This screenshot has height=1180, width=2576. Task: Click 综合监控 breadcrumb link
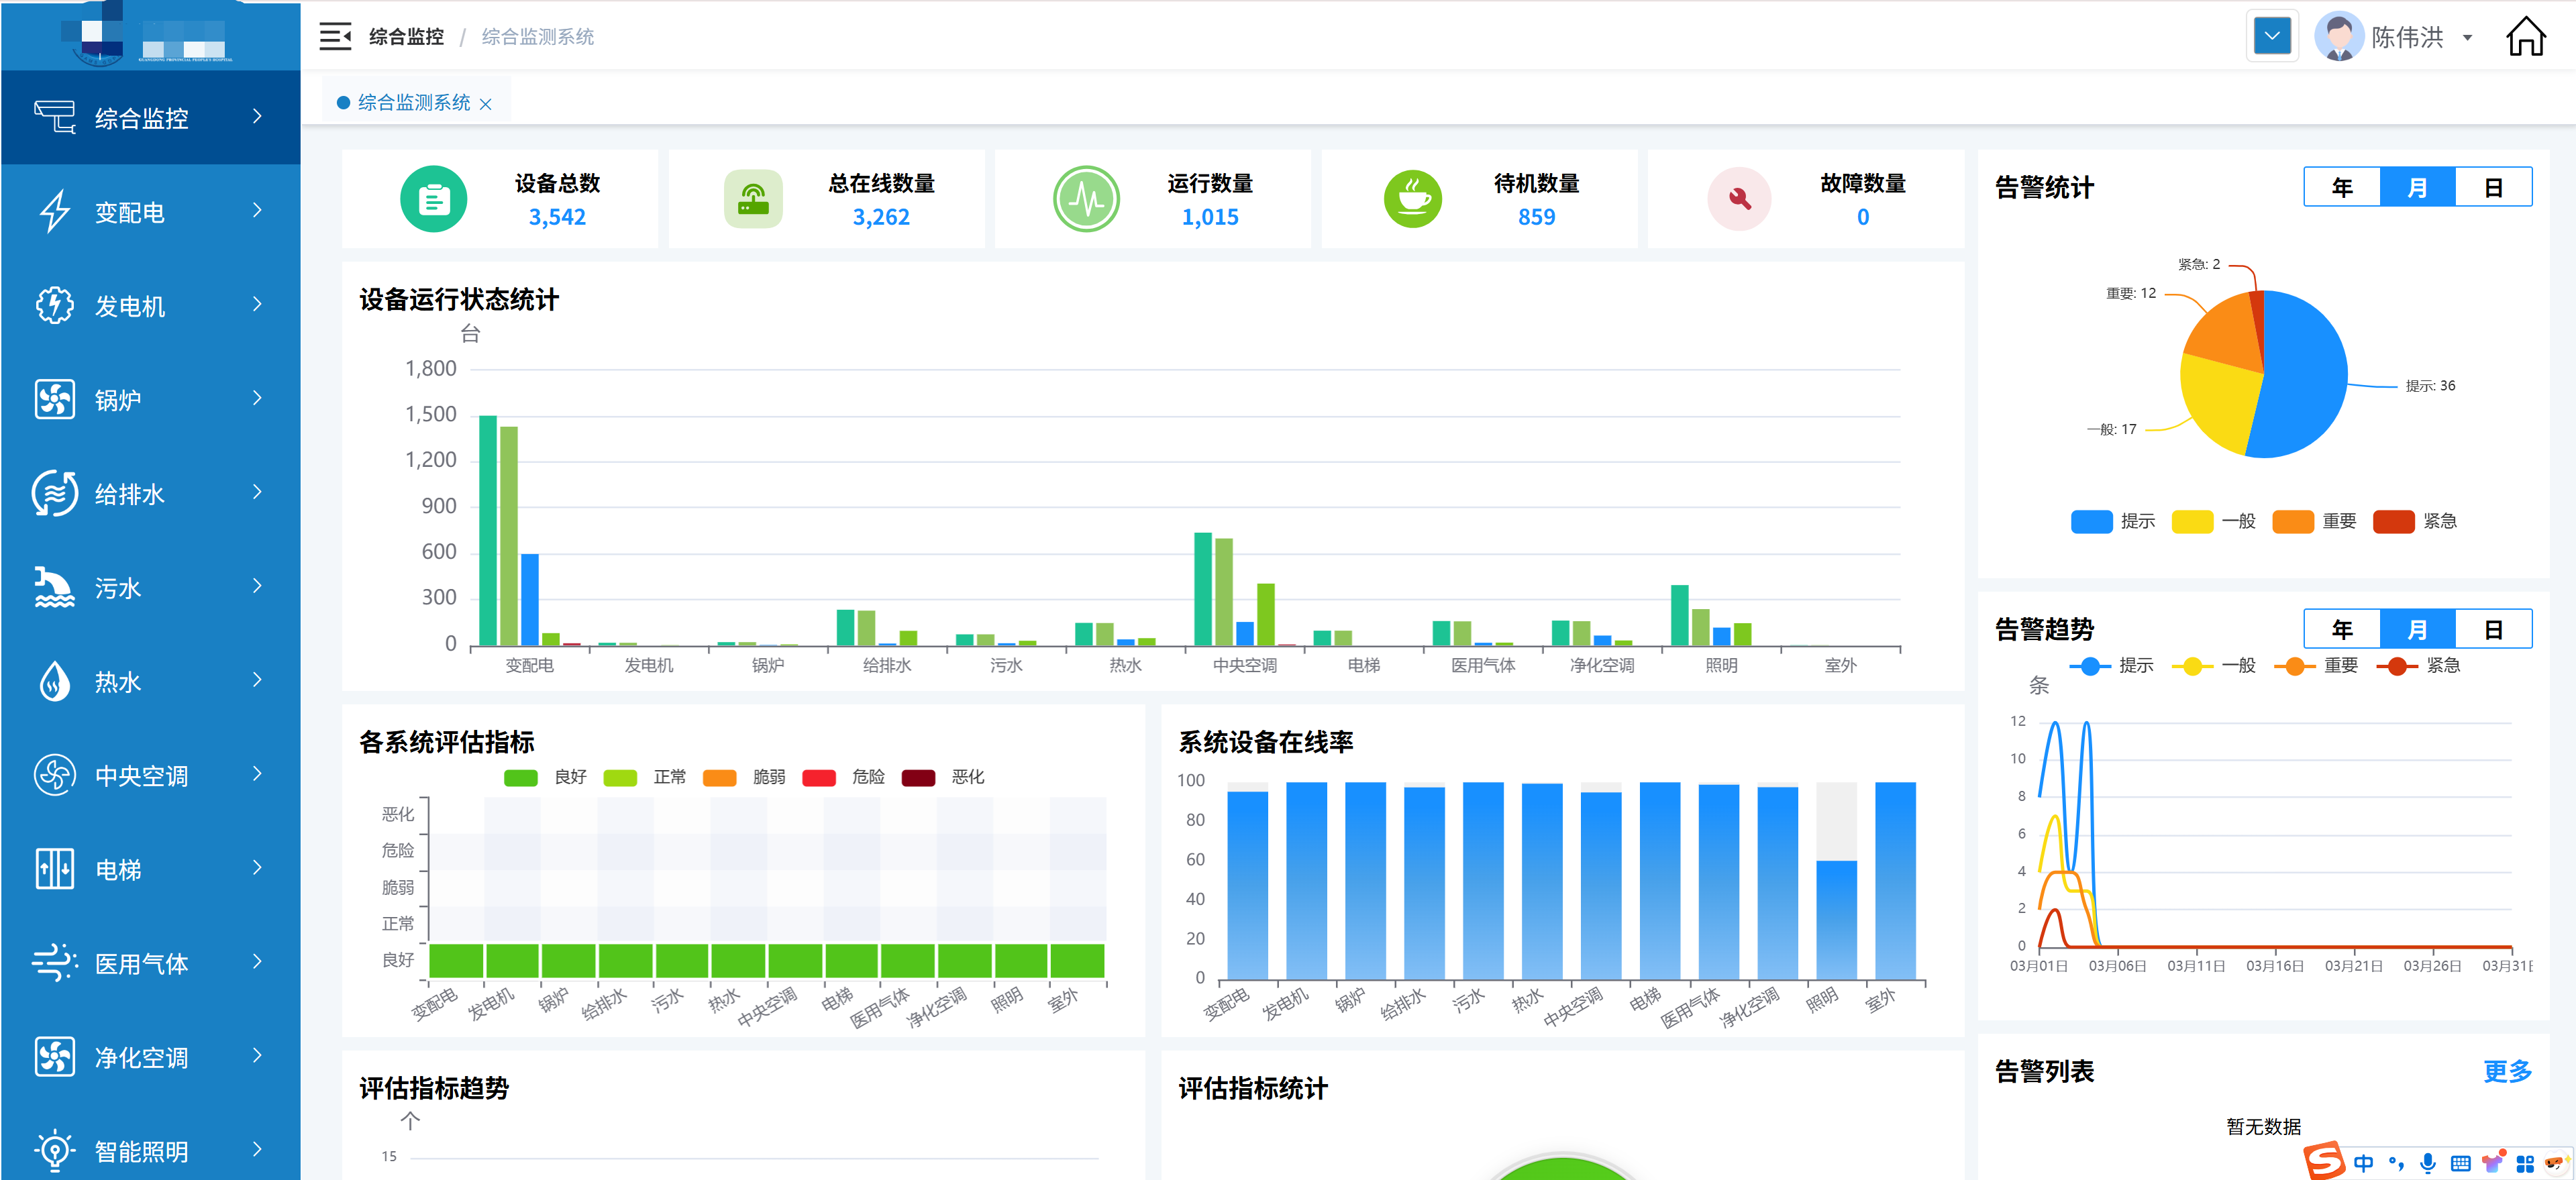406,37
